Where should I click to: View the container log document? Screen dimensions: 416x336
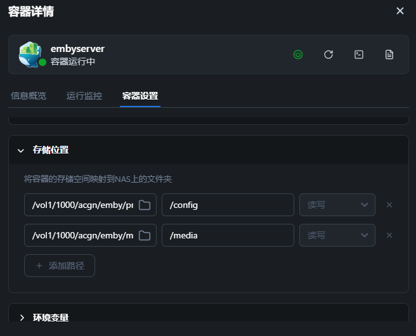click(x=389, y=55)
